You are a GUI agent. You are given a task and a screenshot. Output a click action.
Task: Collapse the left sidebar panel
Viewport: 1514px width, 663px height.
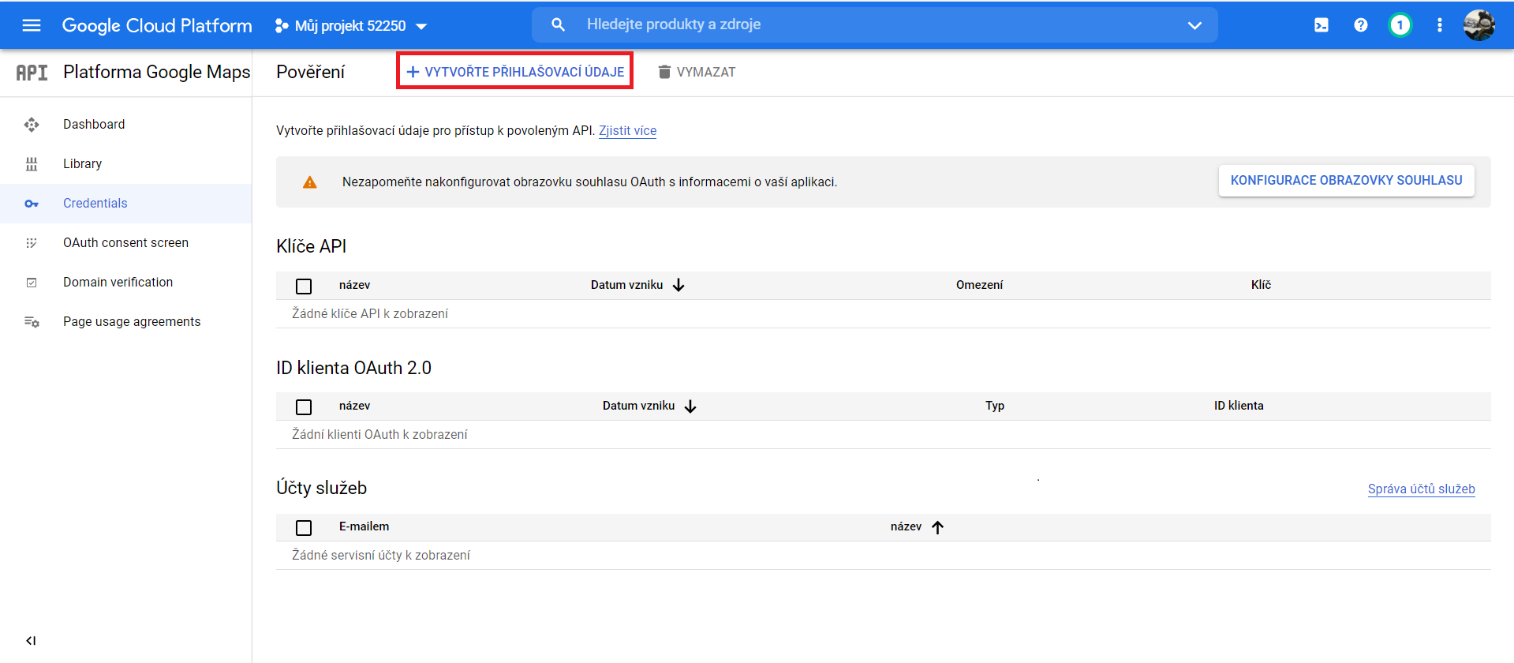(x=31, y=640)
